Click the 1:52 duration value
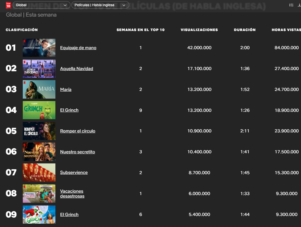This screenshot has height=227, width=301. click(245, 89)
